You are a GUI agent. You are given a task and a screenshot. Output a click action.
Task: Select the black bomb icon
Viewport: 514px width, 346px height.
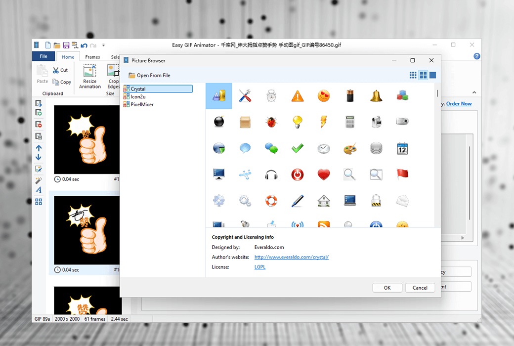218,122
